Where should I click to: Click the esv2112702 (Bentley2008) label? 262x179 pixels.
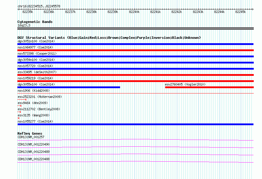(x=39, y=109)
